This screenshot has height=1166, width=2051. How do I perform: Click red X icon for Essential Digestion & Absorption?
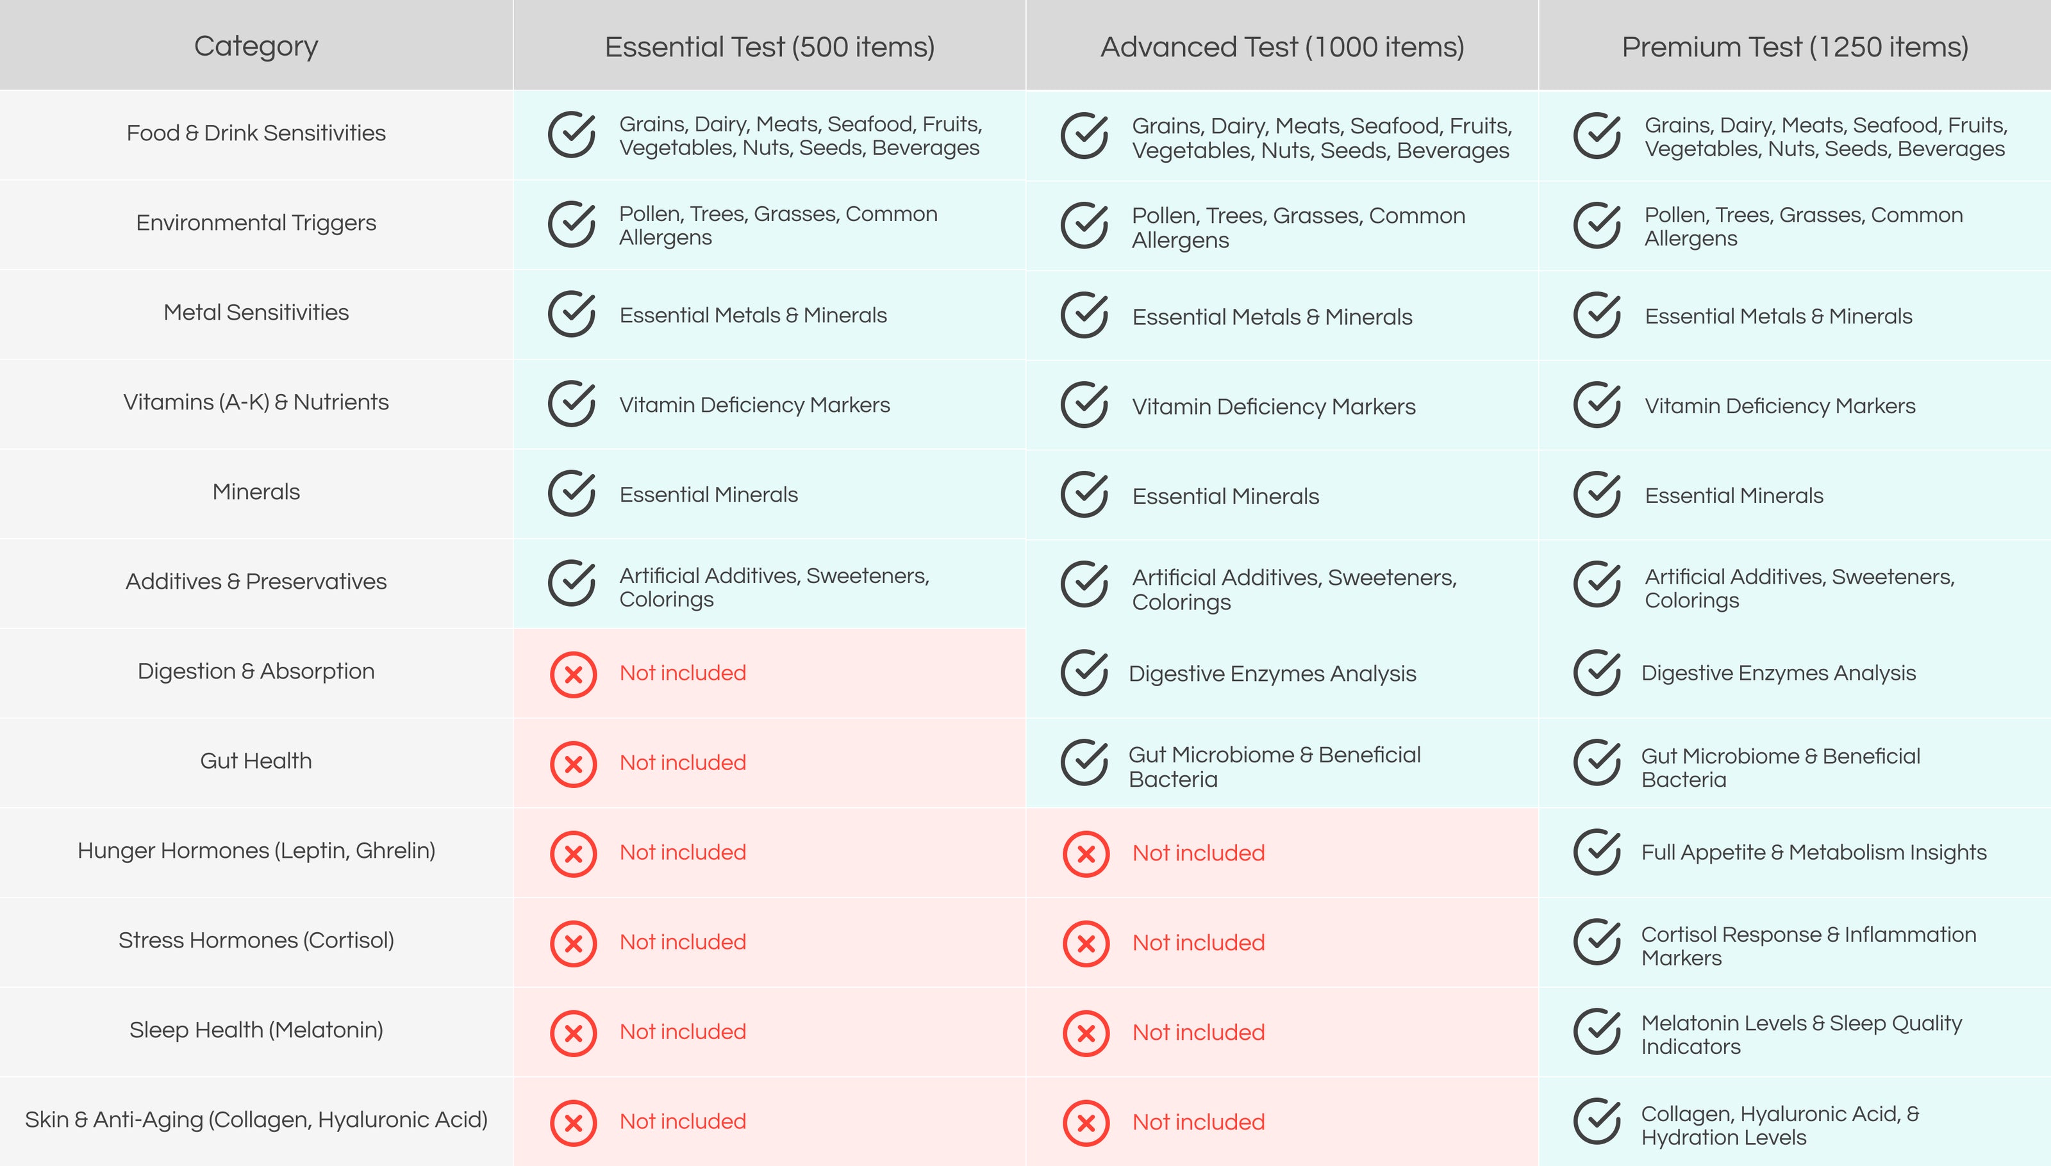coord(573,674)
